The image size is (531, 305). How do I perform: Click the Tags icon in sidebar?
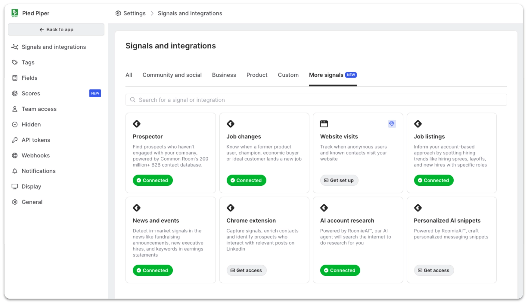[x=15, y=62]
